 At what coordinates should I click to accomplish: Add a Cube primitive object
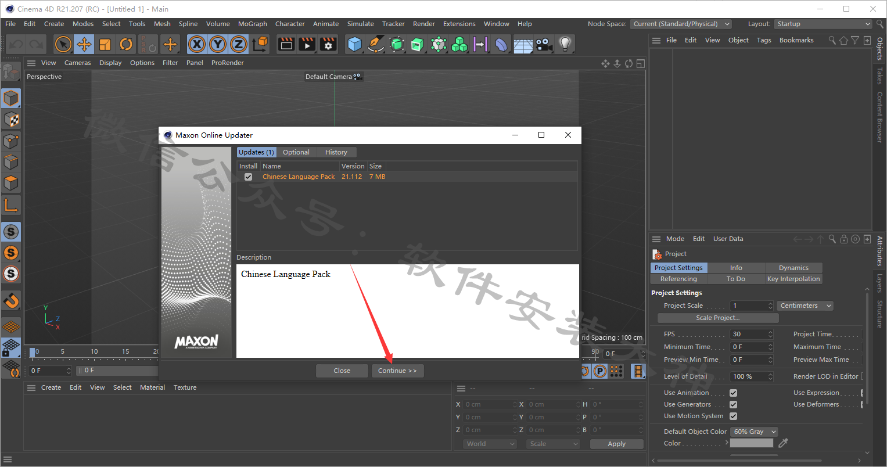pos(354,44)
